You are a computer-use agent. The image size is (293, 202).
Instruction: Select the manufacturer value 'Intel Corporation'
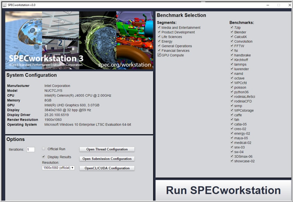[x=57, y=86]
